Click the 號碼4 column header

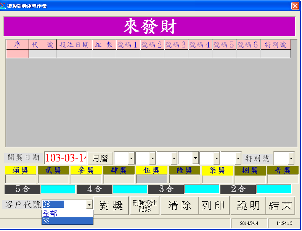(200, 45)
